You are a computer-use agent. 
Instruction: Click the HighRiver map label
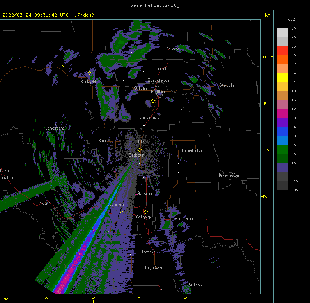pyautogui.click(x=155, y=267)
